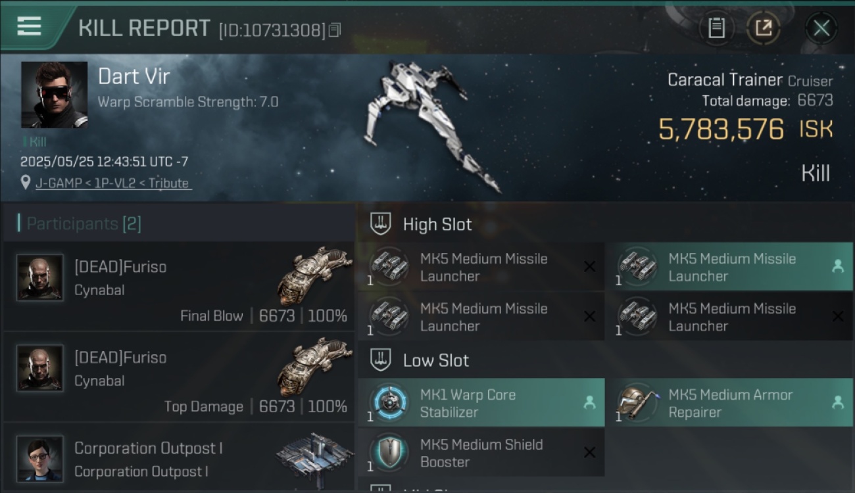Open the Corporation Outpost I entry

coord(179,459)
